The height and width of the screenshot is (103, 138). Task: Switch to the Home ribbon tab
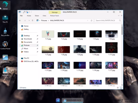pos(29,16)
